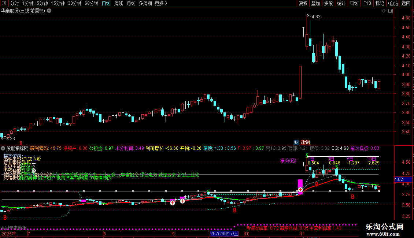The height and width of the screenshot is (238, 414).
Task: Switch to 分时 intraday view
Action: click(x=15, y=3)
